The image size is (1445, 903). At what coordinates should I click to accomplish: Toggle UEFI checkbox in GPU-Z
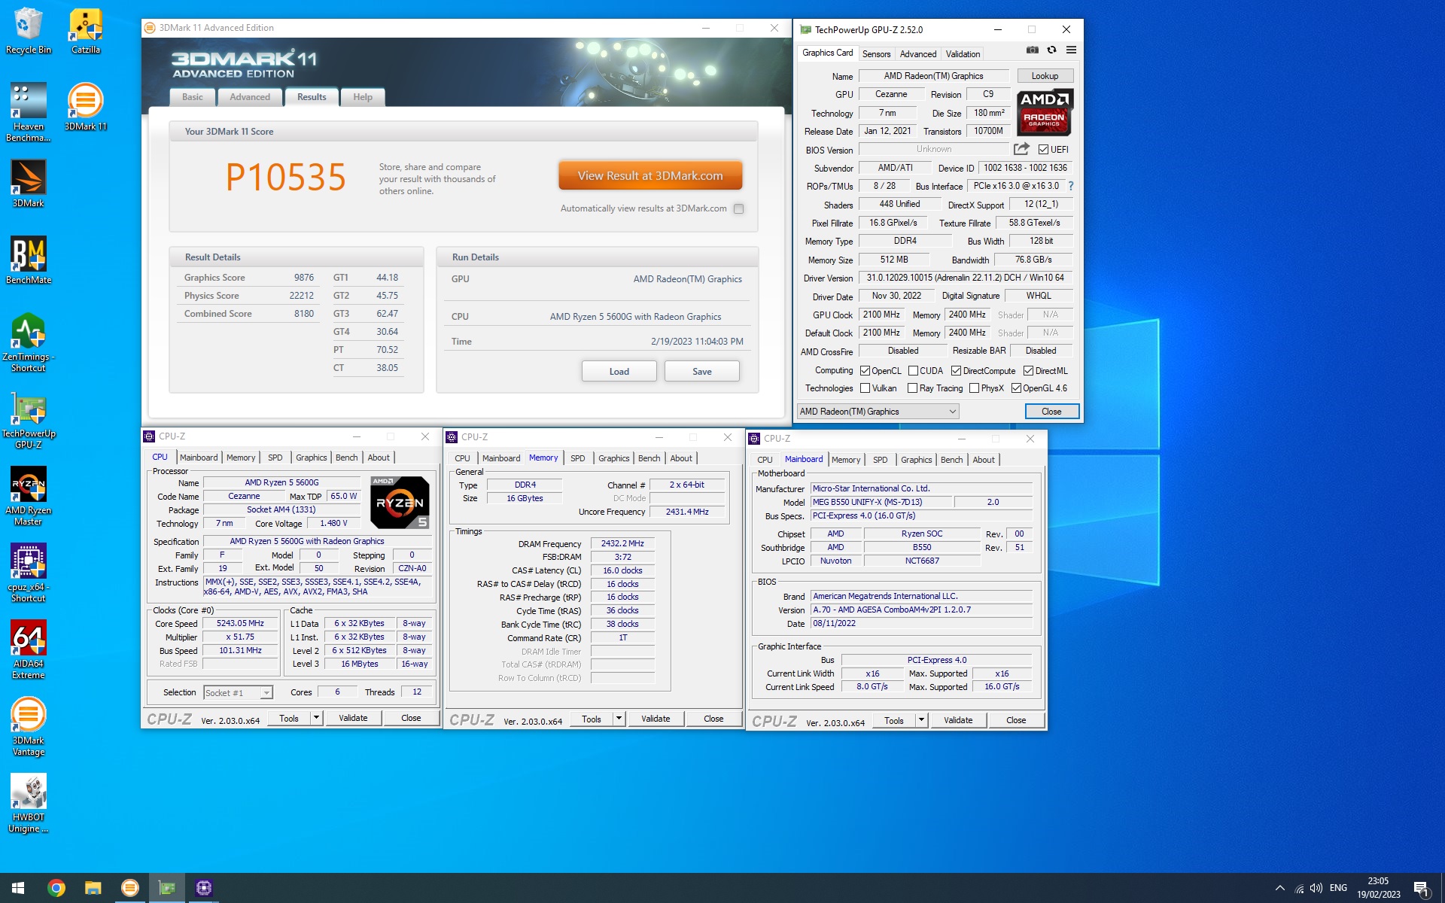coord(1043,150)
